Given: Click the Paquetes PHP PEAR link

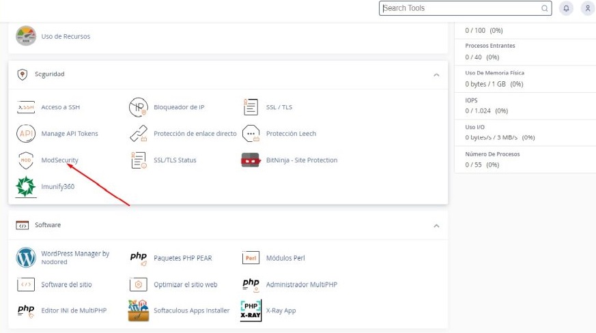Looking at the screenshot, I should tap(183, 258).
